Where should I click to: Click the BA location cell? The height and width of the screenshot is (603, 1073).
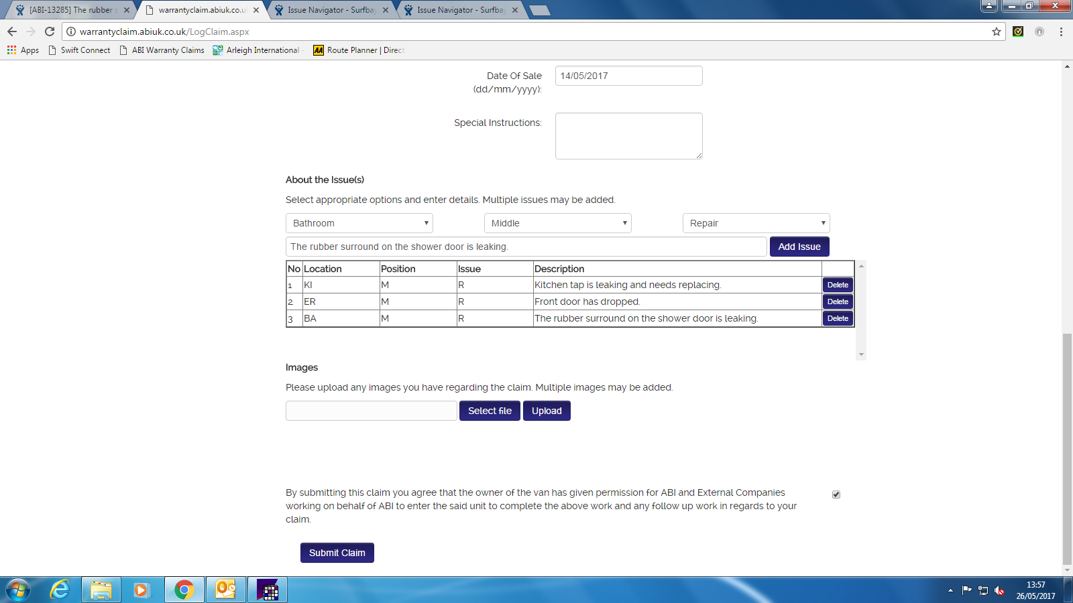pyautogui.click(x=341, y=318)
